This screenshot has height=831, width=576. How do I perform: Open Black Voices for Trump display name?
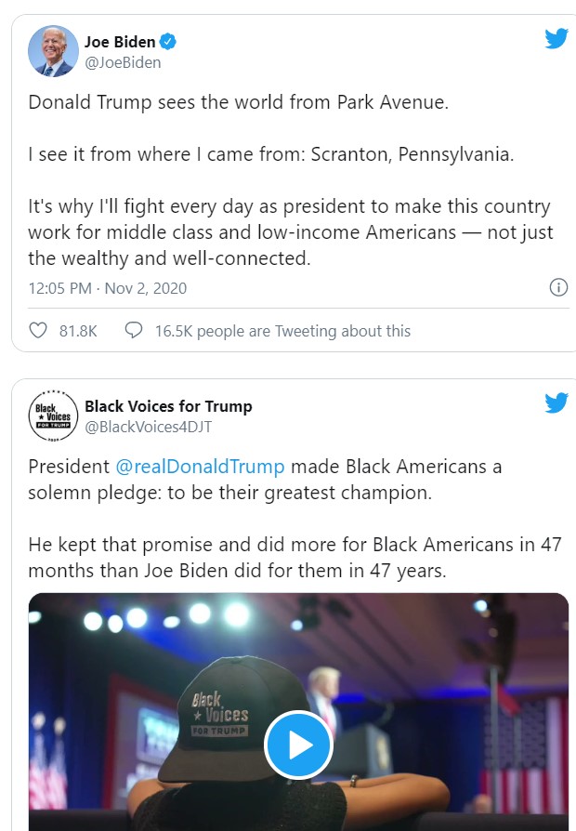[x=168, y=405]
